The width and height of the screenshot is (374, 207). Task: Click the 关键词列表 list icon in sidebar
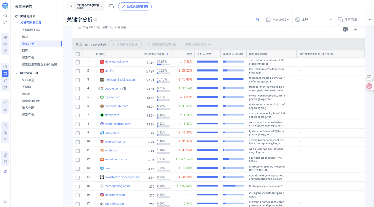[17, 16]
